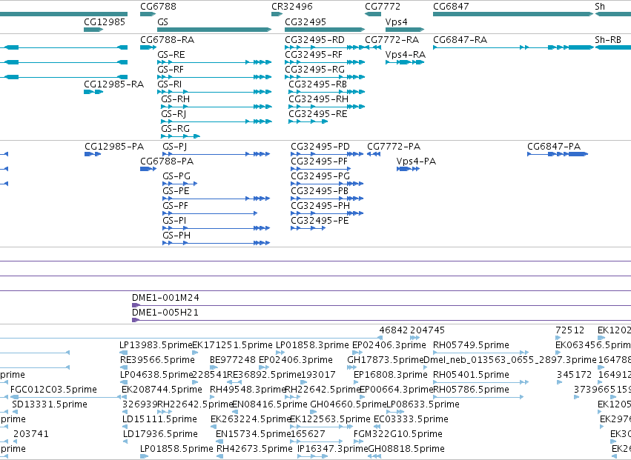Select the GH04660.5prime EST label
The width and height of the screenshot is (631, 460).
(x=348, y=404)
